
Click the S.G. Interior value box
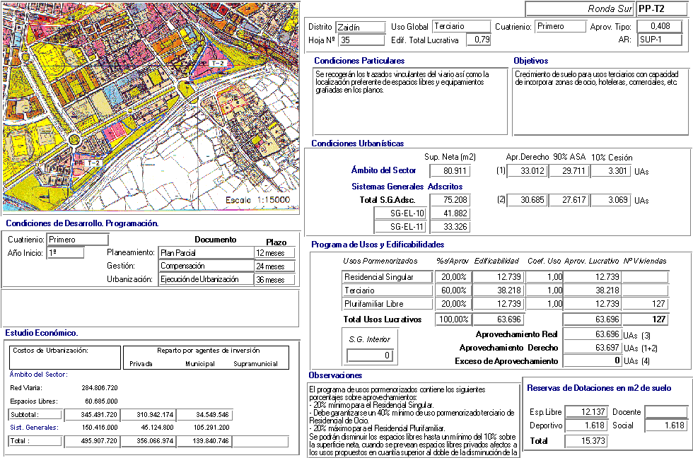(368, 355)
